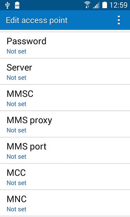Tap the battery 100 notification icon

tap(17, 5)
